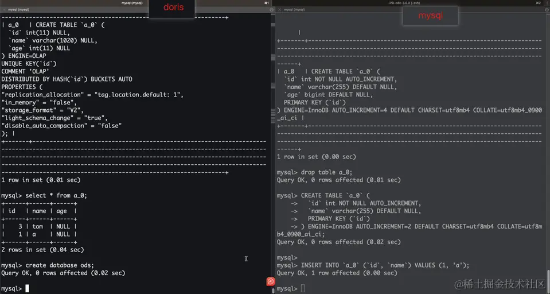Focus the left pane's mysql prompt cursor
The image size is (550, 294).
(x=27, y=289)
